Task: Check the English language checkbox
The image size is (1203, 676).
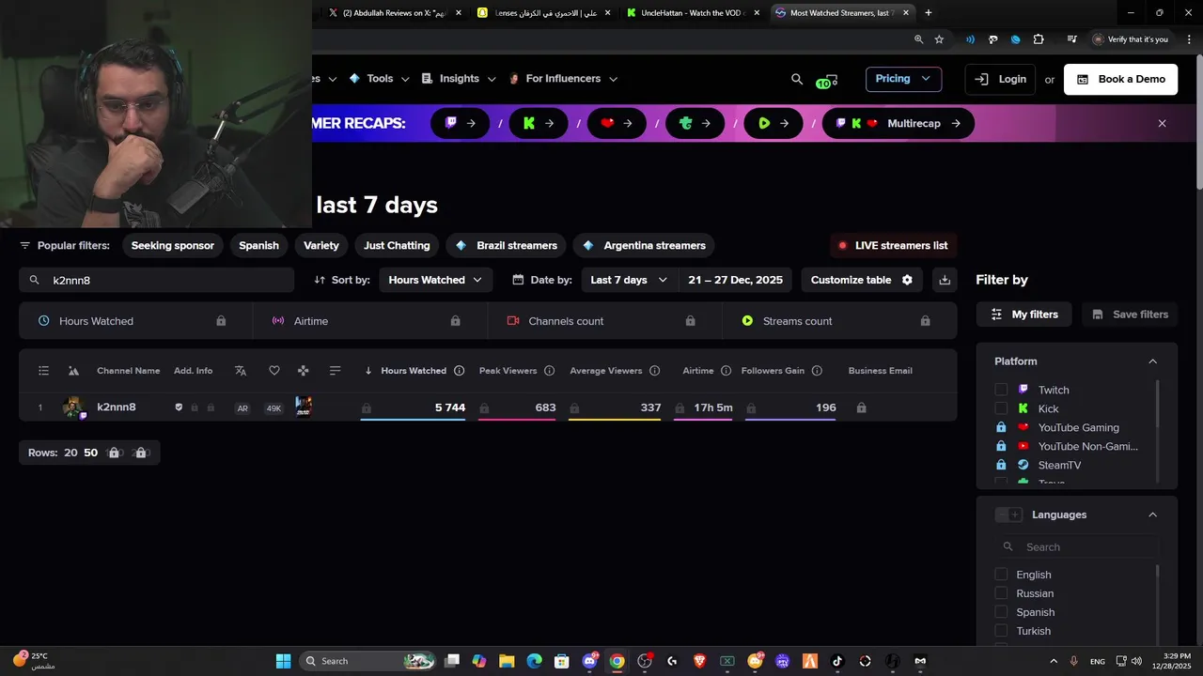Action: pos(1001,575)
